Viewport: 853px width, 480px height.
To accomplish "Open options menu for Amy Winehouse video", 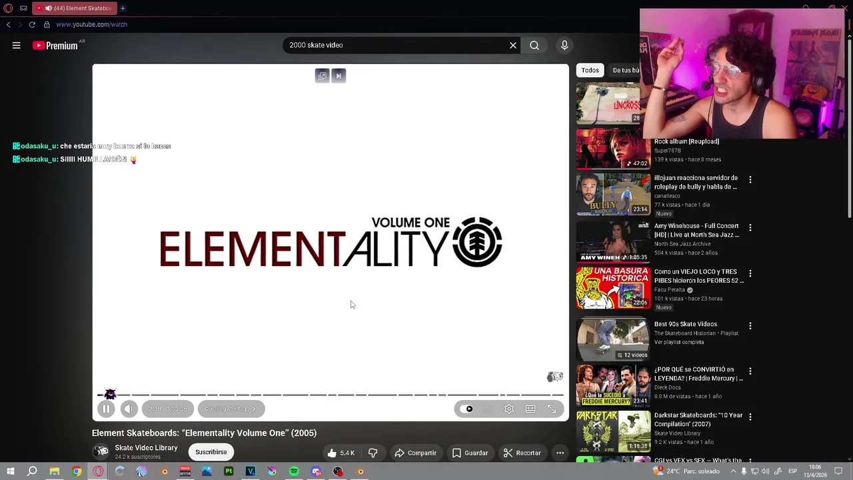I will [750, 228].
